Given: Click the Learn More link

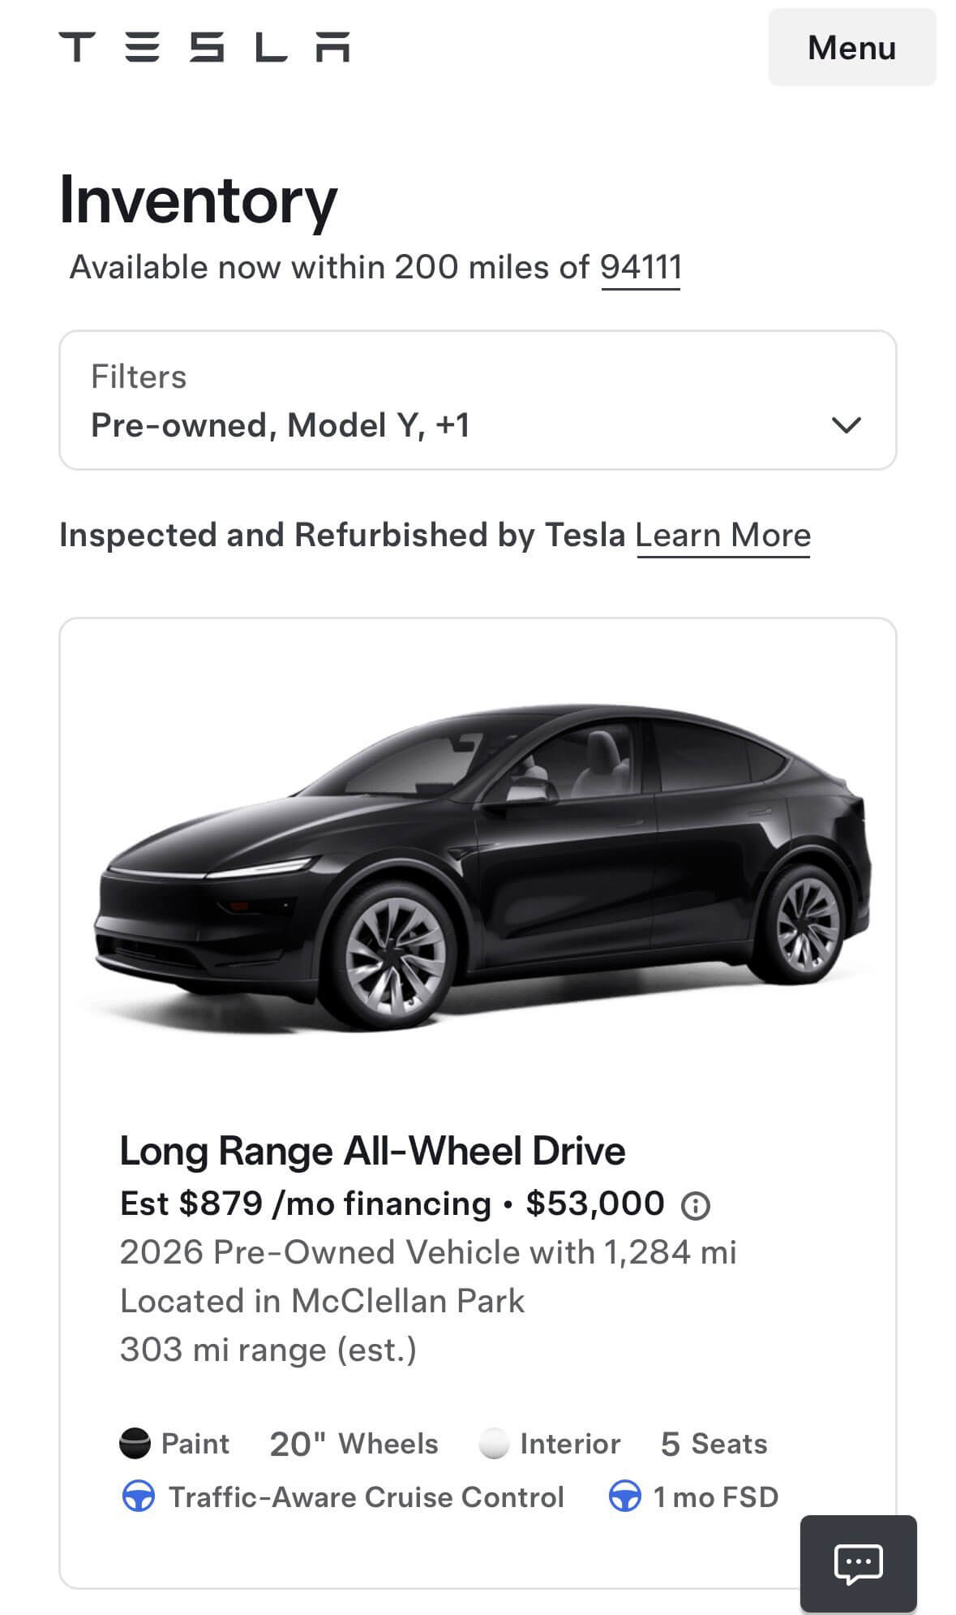Looking at the screenshot, I should pyautogui.click(x=722, y=535).
